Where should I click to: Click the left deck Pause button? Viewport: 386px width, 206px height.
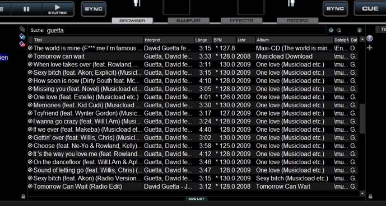[26, 9]
